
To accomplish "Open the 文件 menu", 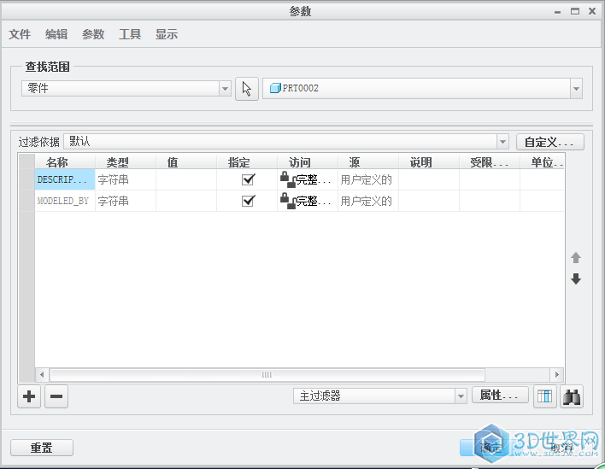I will 20,34.
